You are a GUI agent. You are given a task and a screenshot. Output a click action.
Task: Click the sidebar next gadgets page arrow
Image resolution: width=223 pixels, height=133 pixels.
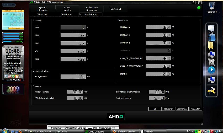tap(8, 5)
